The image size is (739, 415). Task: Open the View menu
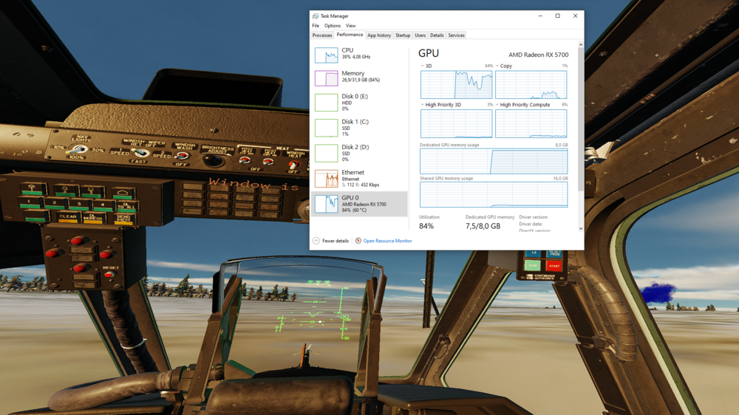click(350, 25)
